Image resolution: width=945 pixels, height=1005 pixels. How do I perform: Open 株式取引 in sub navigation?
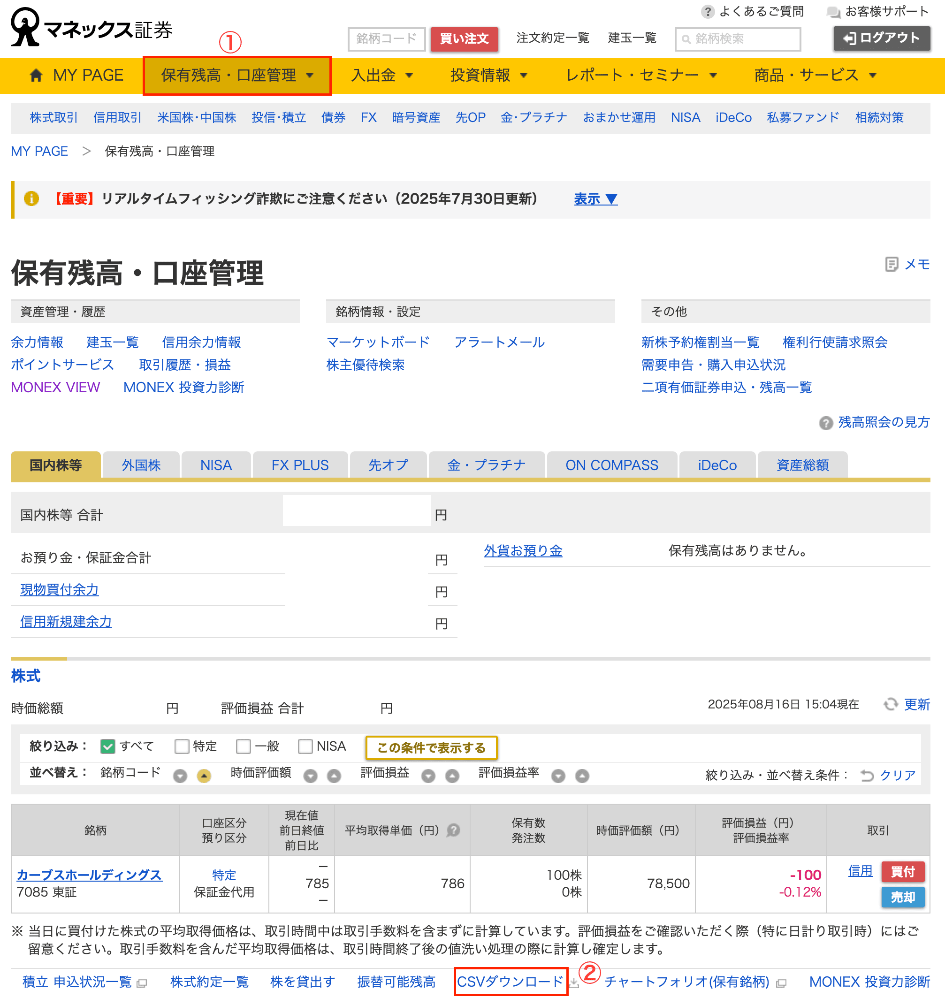pos(53,118)
